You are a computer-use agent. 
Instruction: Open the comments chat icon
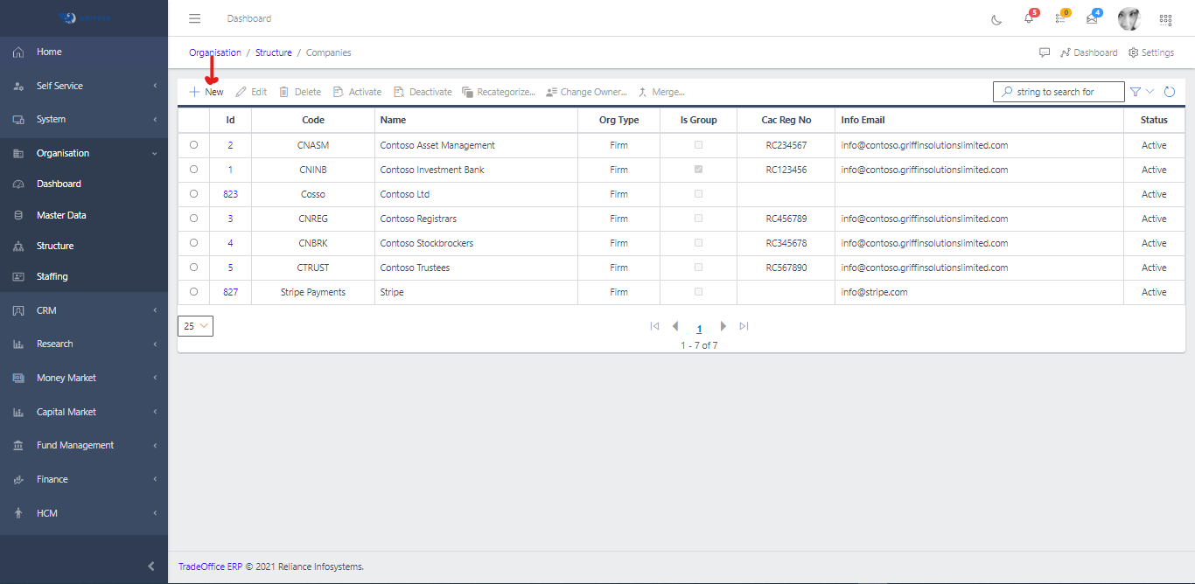point(1045,52)
